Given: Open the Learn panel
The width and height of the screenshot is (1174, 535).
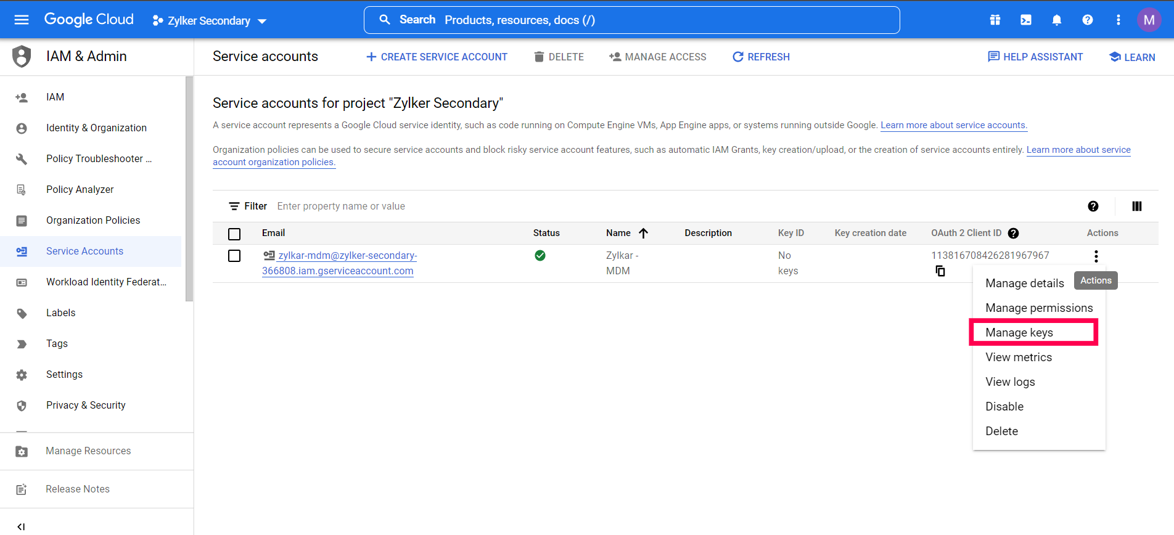Looking at the screenshot, I should (x=1132, y=57).
